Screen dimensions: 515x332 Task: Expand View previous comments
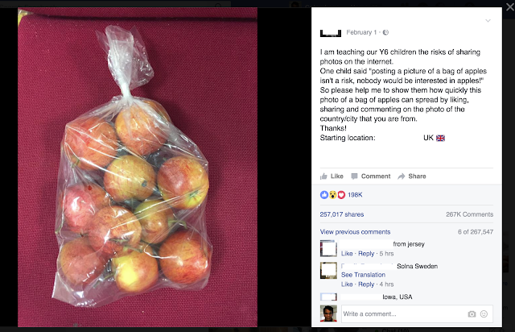pyautogui.click(x=355, y=232)
